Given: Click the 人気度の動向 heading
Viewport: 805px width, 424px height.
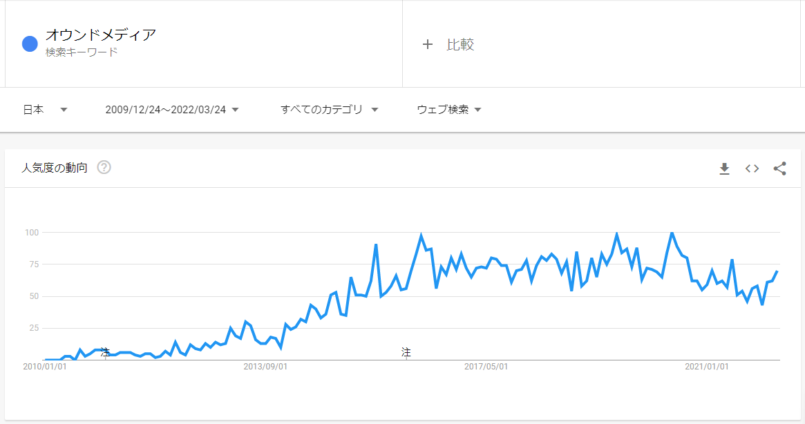Looking at the screenshot, I should click(x=55, y=168).
